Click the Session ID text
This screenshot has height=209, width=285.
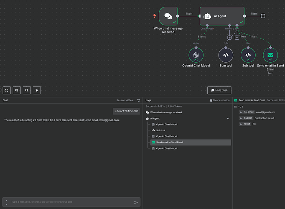[x=126, y=100]
